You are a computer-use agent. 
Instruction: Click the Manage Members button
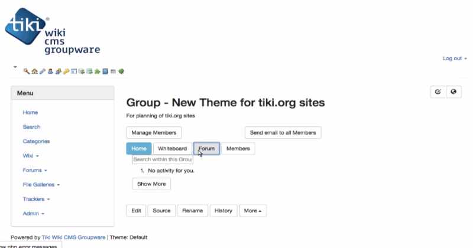click(x=154, y=133)
